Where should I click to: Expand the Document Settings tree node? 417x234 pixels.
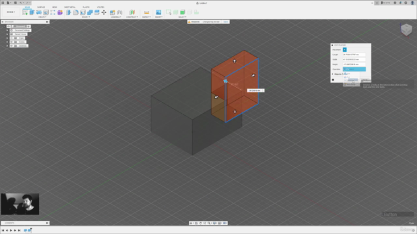7,31
